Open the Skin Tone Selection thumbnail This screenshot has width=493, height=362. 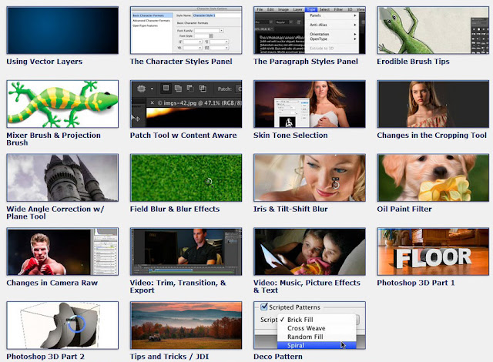310,104
